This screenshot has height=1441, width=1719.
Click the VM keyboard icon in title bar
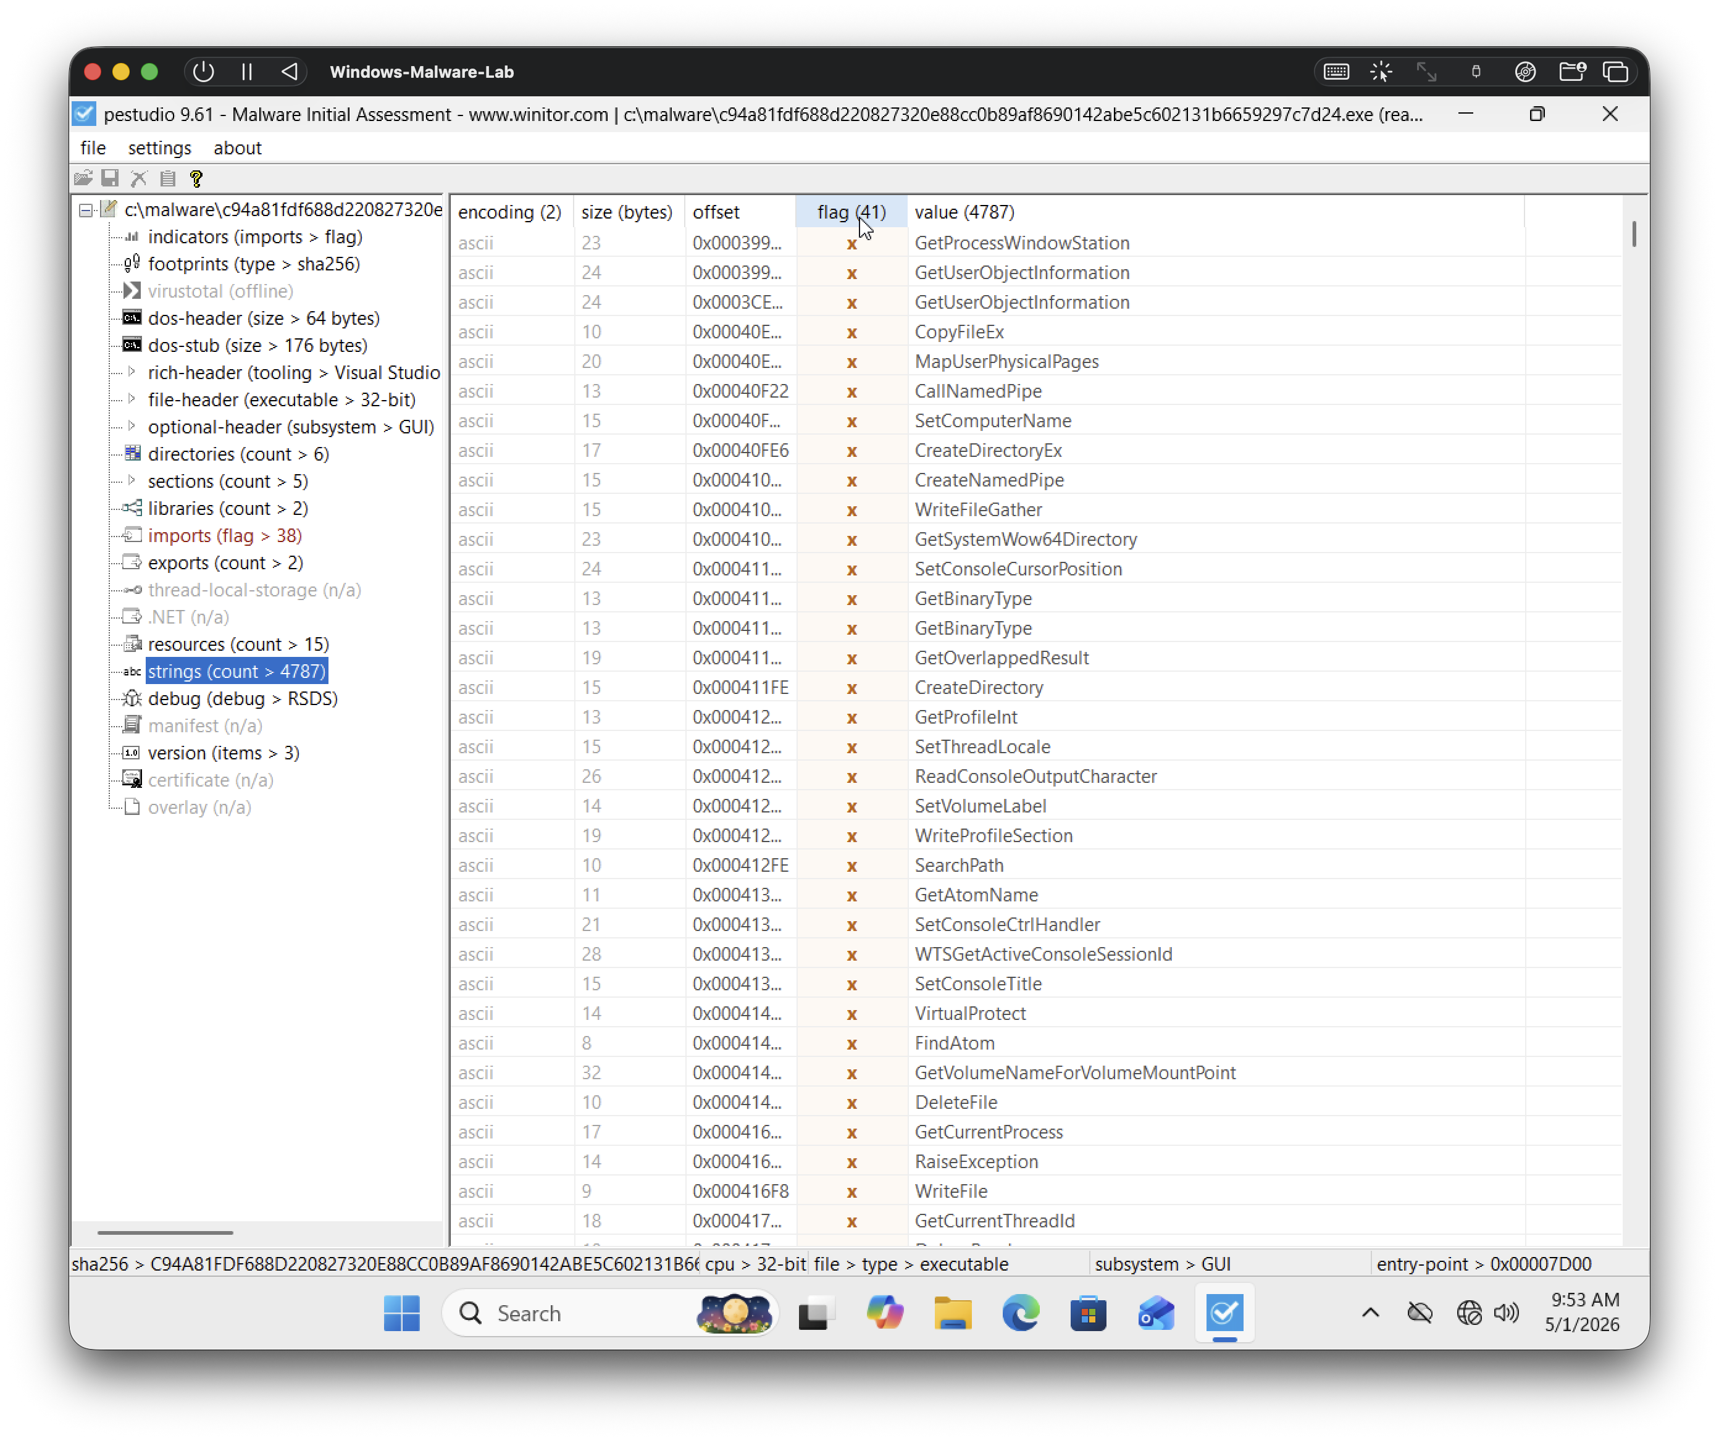click(x=1337, y=72)
